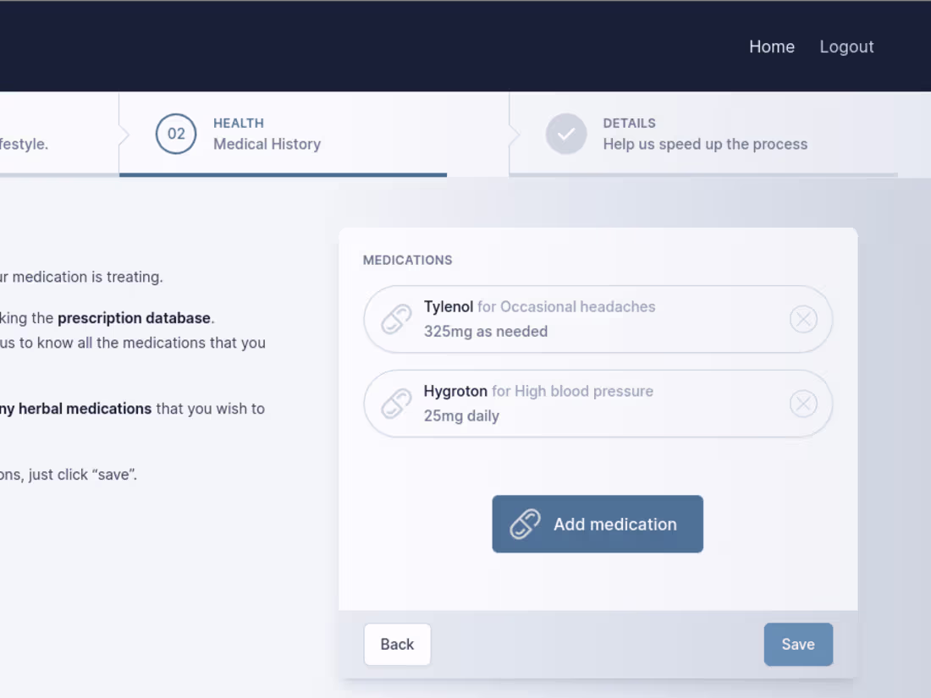Open the Health Medical History step
This screenshot has height=698, width=931.
click(267, 134)
